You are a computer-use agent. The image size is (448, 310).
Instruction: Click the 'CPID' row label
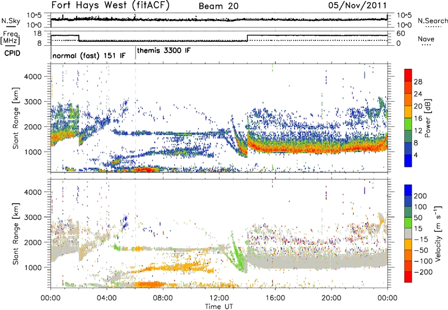(x=12, y=53)
